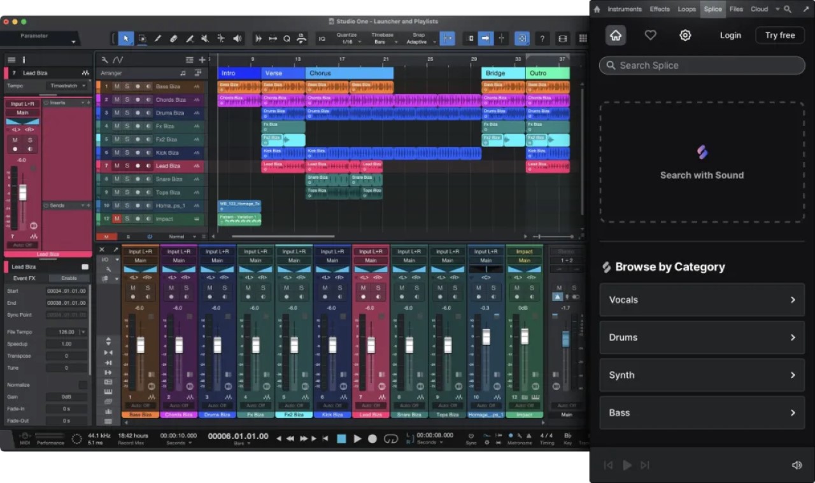Click the play button in transport
The height and width of the screenshot is (483, 815).
[x=357, y=438]
